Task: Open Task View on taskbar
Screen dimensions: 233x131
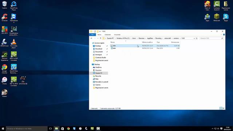Action: (x=51, y=128)
